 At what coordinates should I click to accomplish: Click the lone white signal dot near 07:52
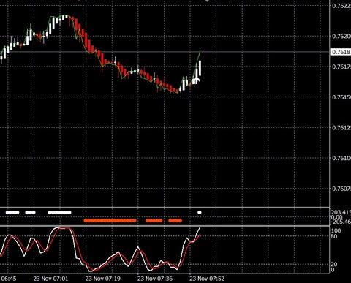click(200, 213)
